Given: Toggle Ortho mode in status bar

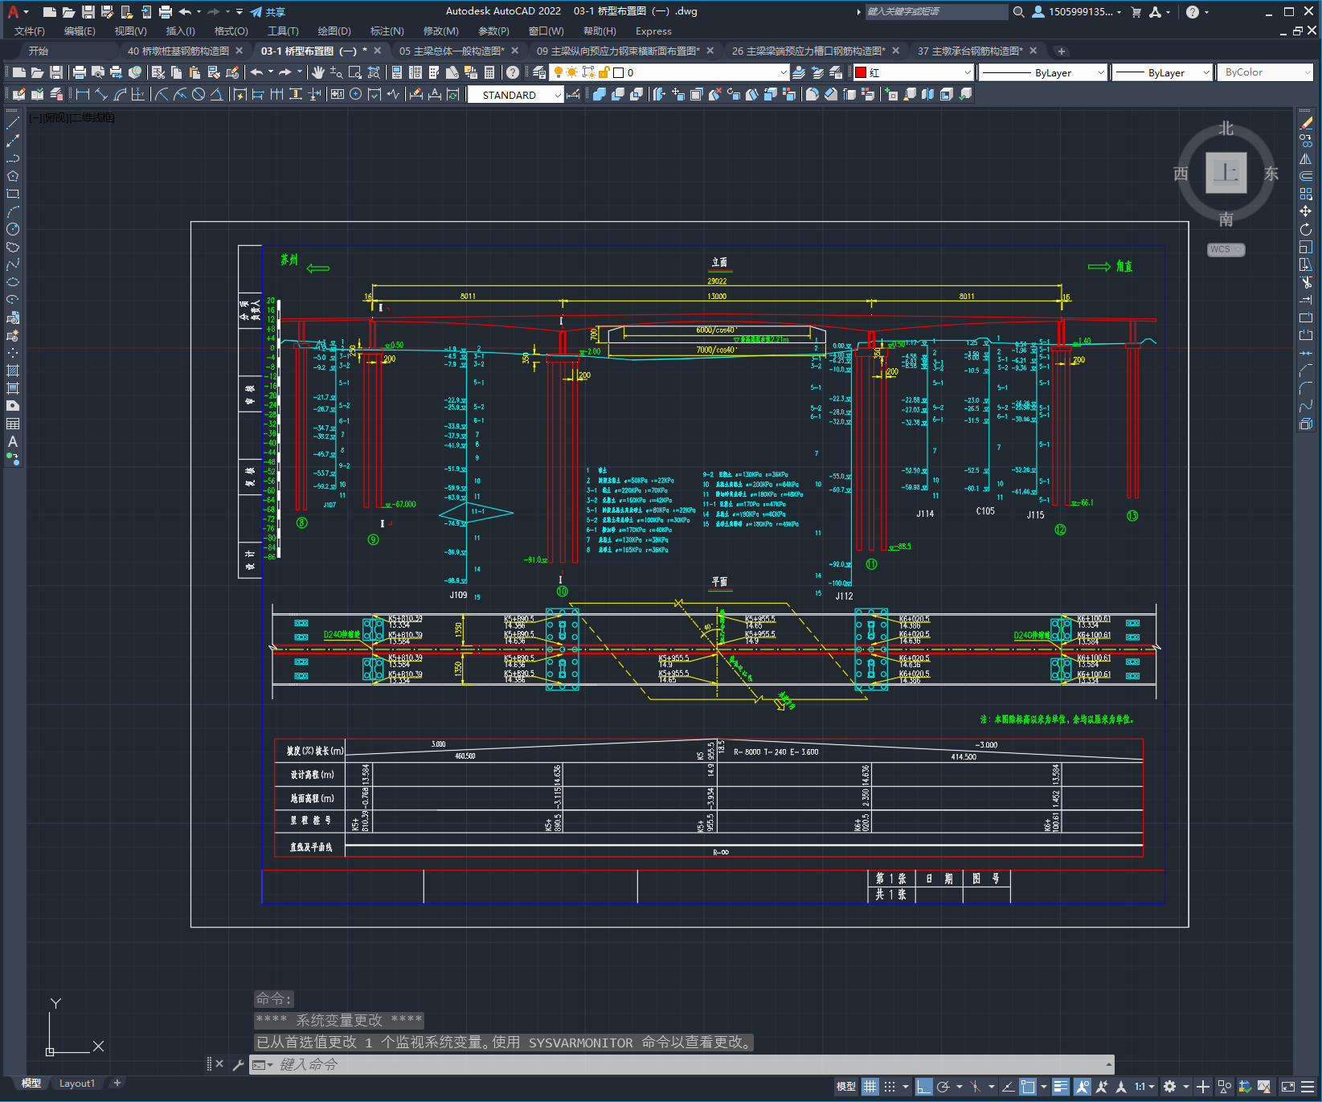Looking at the screenshot, I should click(924, 1087).
